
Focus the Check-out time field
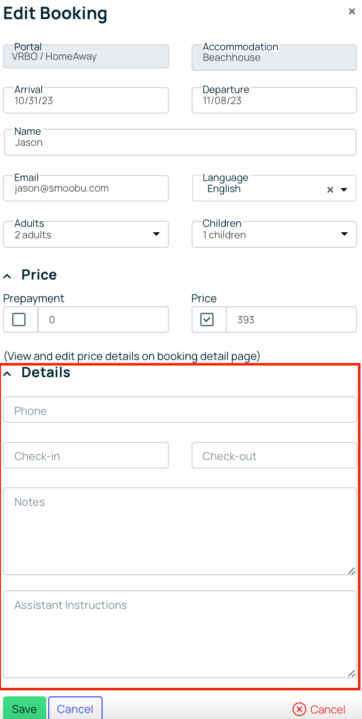[x=274, y=456]
